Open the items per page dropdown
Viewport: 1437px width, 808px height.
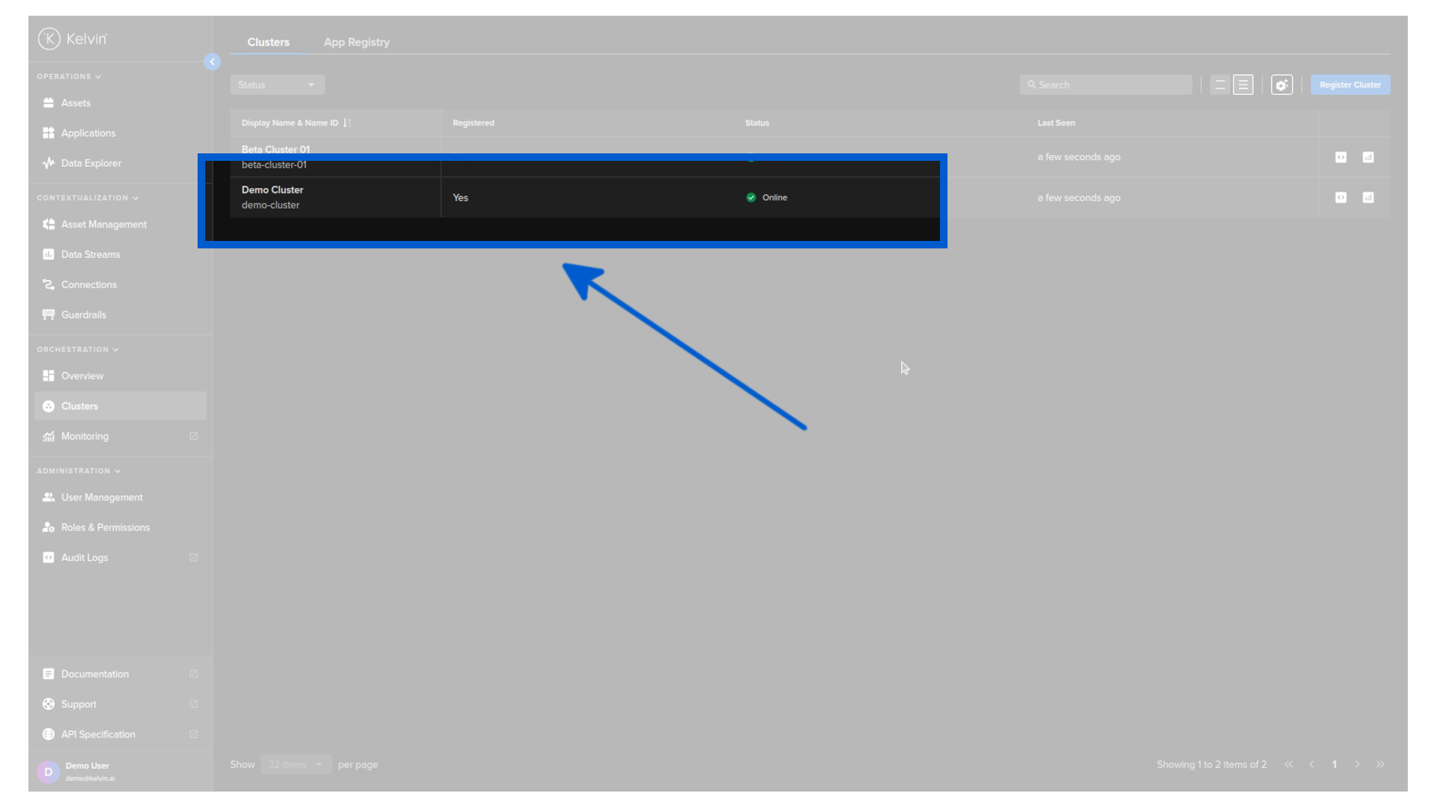(x=296, y=765)
